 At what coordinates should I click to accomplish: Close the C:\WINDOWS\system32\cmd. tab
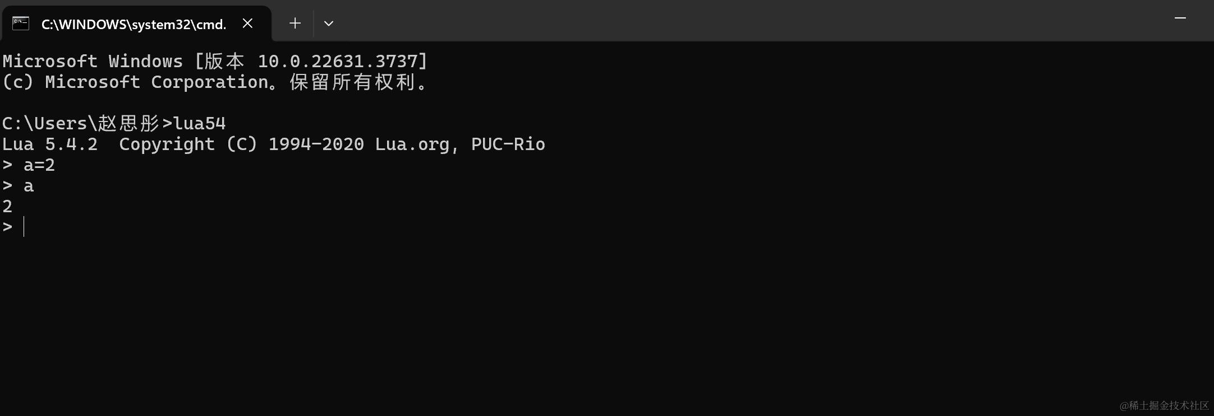tap(247, 24)
